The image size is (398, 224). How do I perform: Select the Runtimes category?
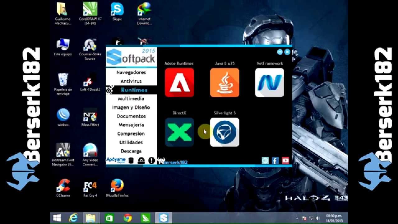[x=134, y=90]
